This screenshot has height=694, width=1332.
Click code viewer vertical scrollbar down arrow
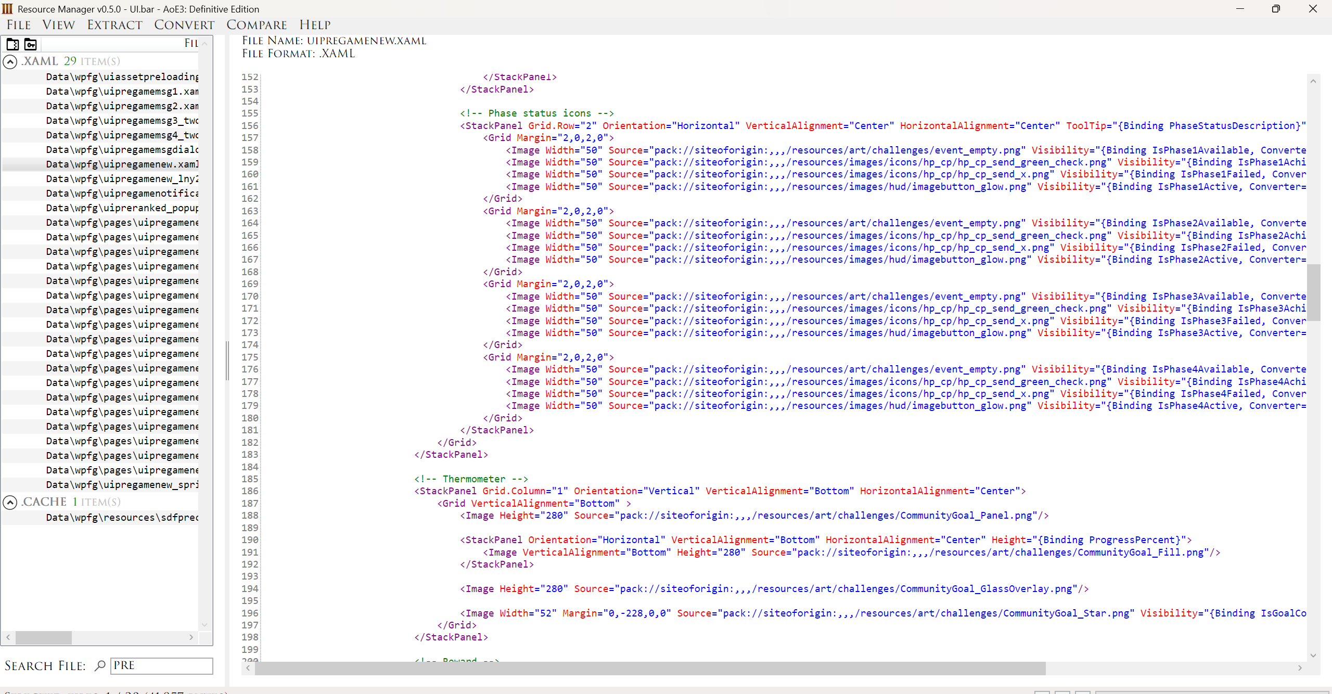click(x=1313, y=655)
